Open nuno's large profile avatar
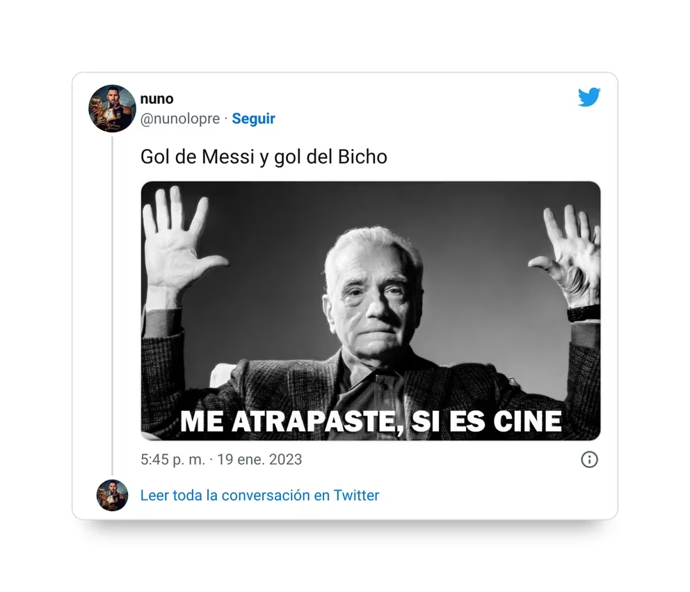 click(x=112, y=109)
